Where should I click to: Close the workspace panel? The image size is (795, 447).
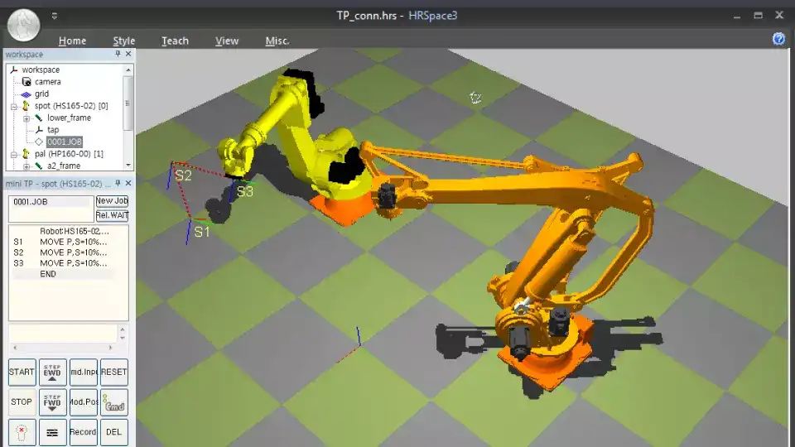tap(128, 55)
